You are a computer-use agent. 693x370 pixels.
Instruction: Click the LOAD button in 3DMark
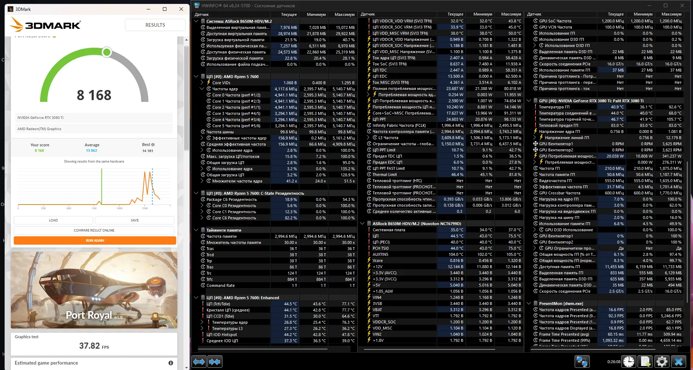point(53,220)
